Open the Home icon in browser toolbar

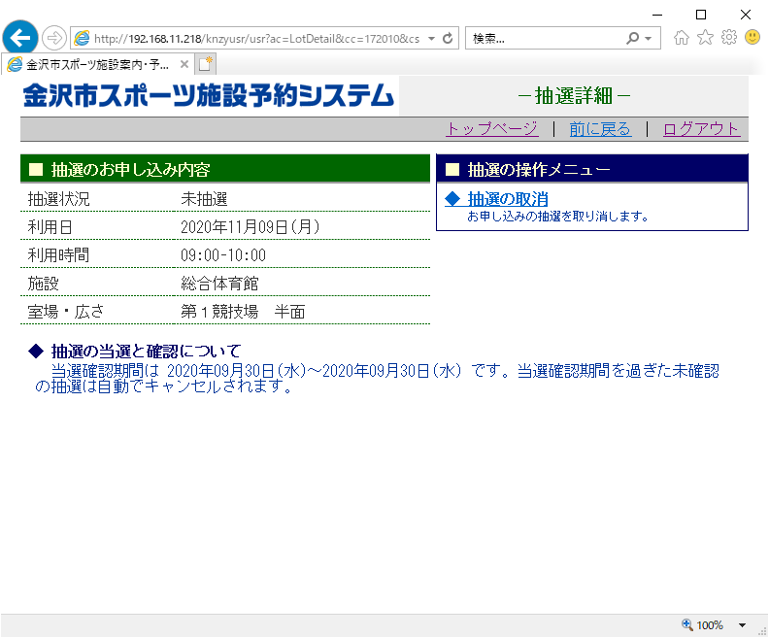click(x=682, y=37)
